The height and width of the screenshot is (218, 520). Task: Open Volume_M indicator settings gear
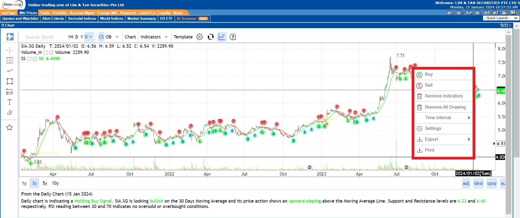coord(46,53)
